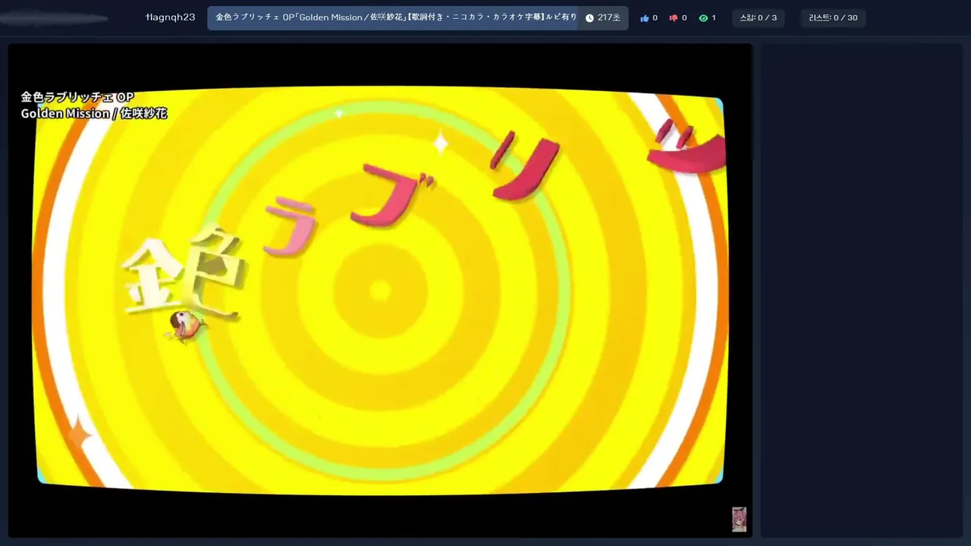The height and width of the screenshot is (546, 971).
Task: Click the empty side panel next to video
Action: tap(862, 290)
